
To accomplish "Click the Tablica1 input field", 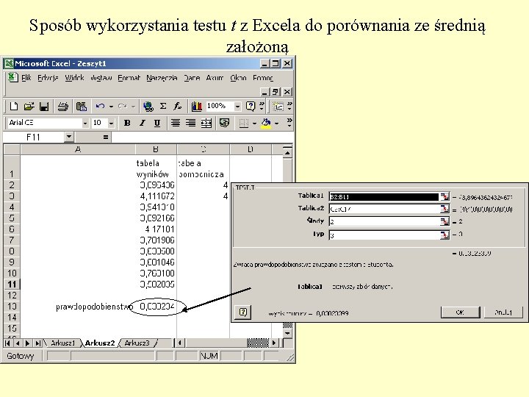I will pyautogui.click(x=384, y=196).
